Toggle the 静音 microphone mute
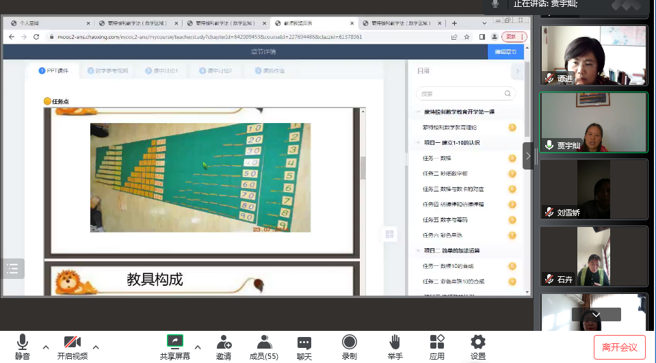This screenshot has width=656, height=363. (23, 342)
